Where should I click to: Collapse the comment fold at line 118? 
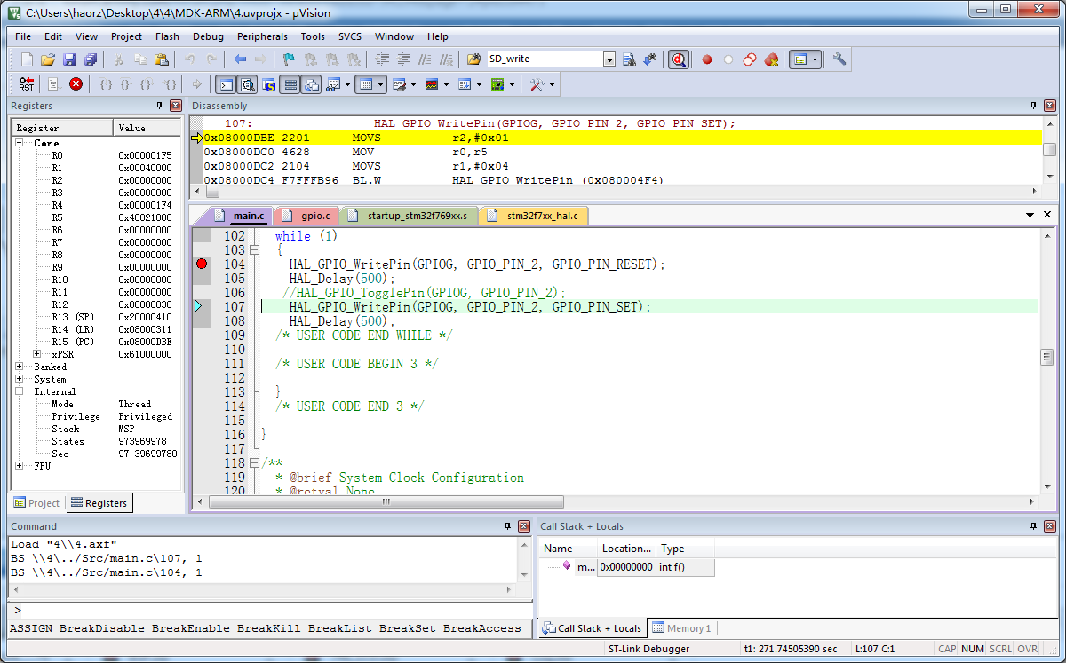point(255,463)
